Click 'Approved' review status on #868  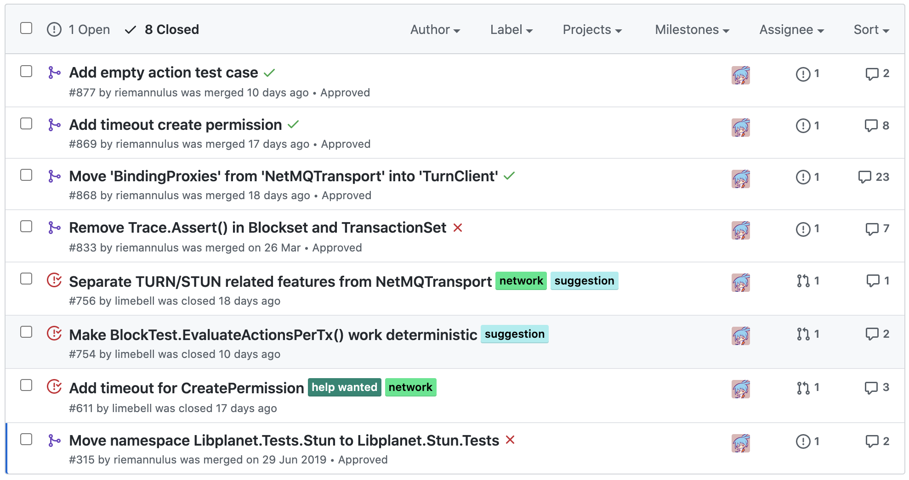[347, 195]
